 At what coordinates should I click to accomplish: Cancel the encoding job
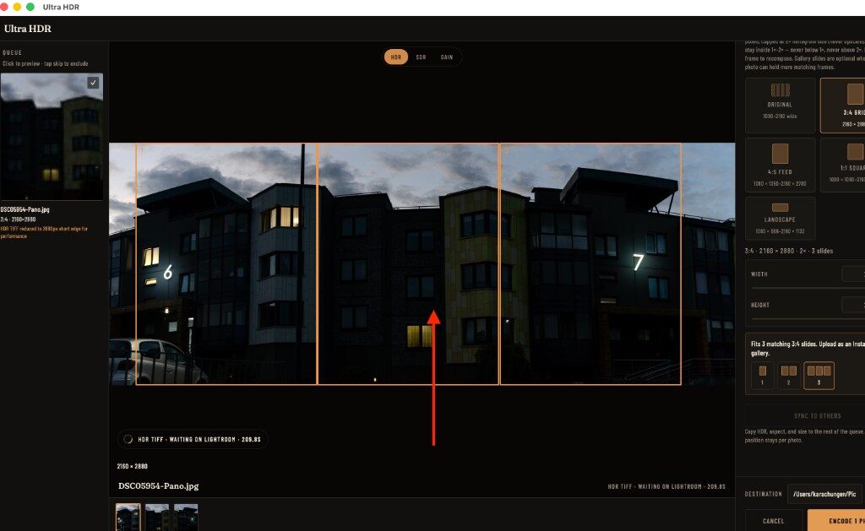tap(774, 521)
